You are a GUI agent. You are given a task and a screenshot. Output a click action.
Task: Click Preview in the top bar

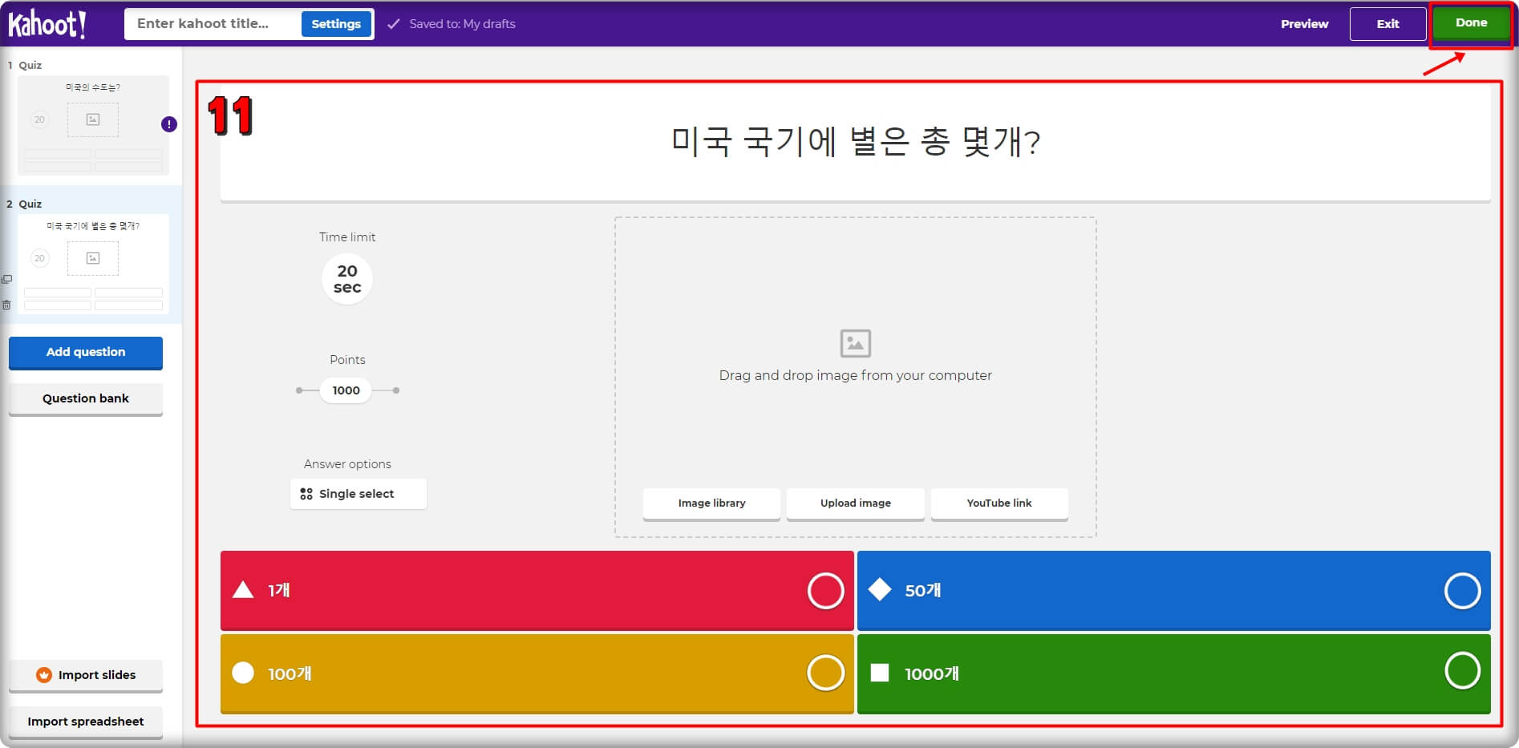[x=1304, y=24]
